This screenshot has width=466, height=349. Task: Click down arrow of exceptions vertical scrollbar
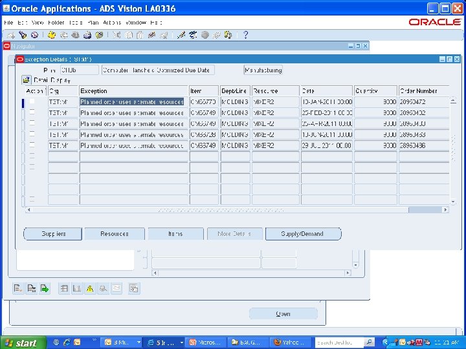(x=453, y=202)
